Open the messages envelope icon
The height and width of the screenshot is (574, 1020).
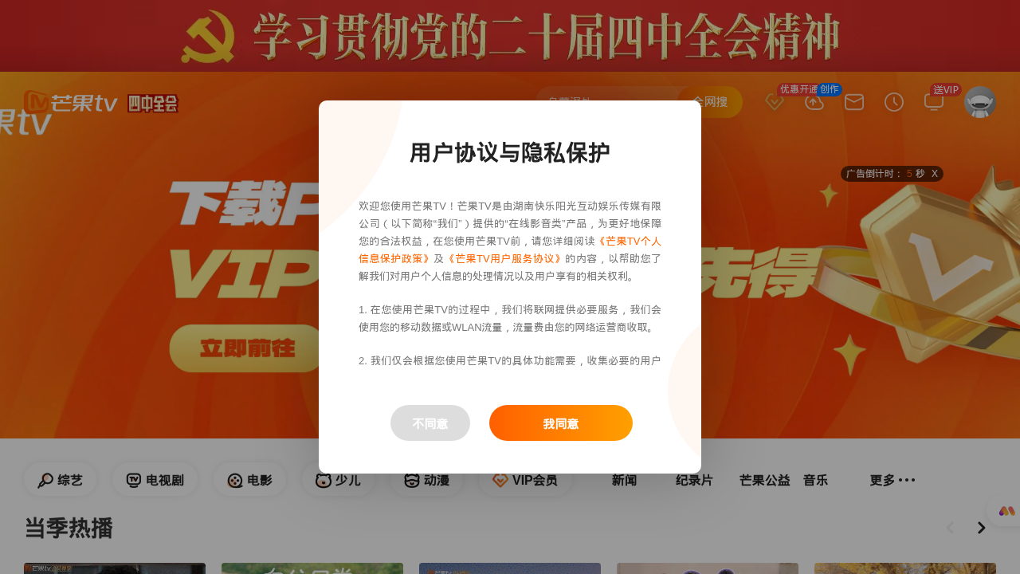[854, 102]
